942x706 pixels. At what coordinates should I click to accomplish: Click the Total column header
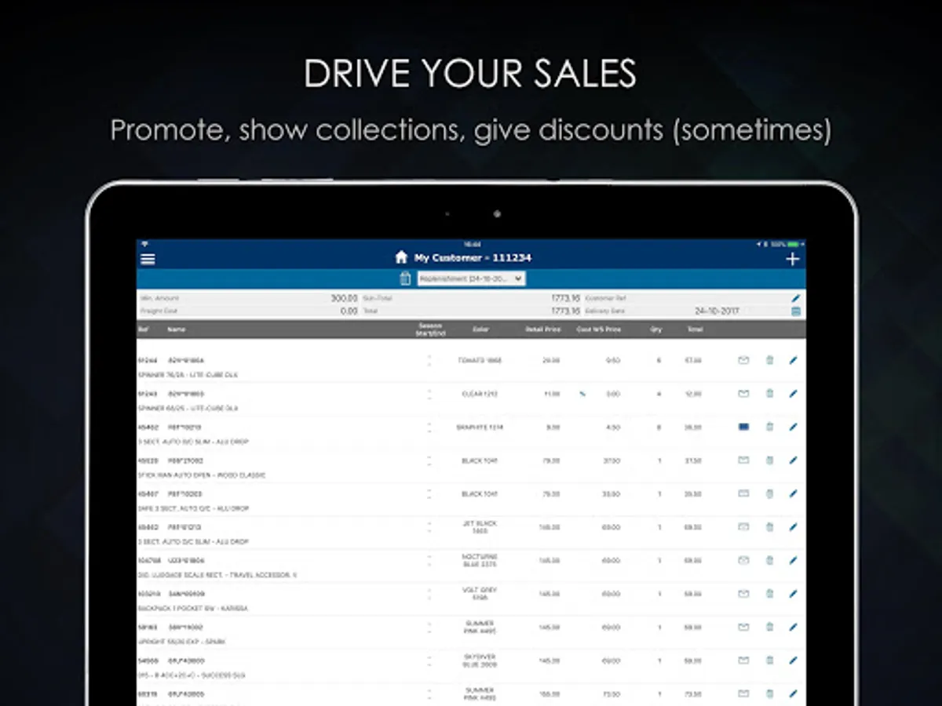tap(695, 329)
